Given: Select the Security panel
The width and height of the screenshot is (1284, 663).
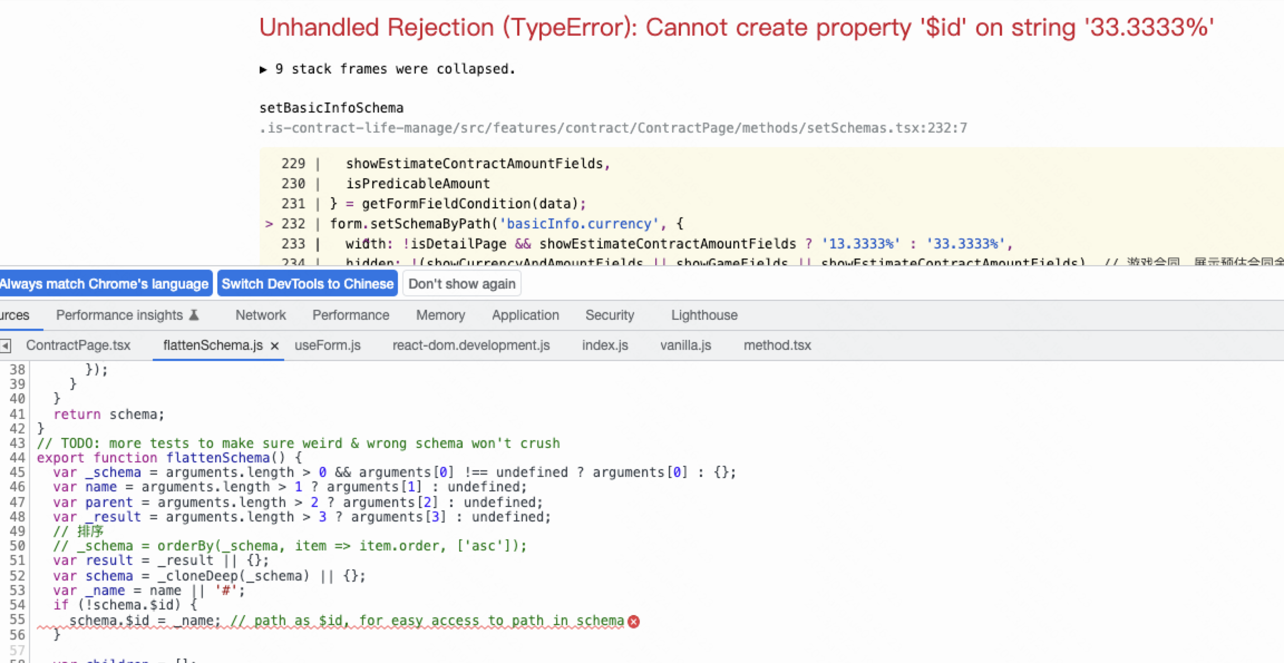Looking at the screenshot, I should [610, 315].
